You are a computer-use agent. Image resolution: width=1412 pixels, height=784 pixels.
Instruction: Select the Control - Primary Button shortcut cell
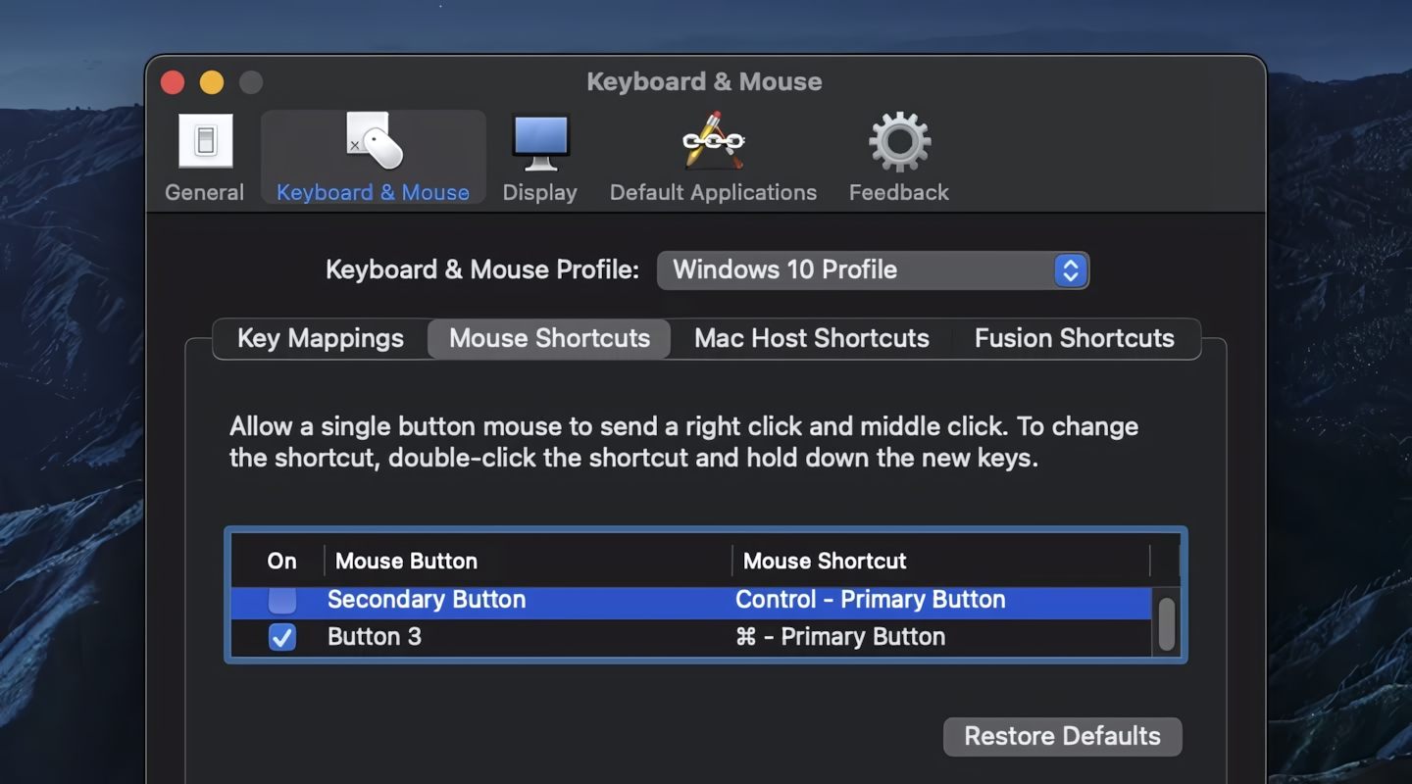pos(870,600)
